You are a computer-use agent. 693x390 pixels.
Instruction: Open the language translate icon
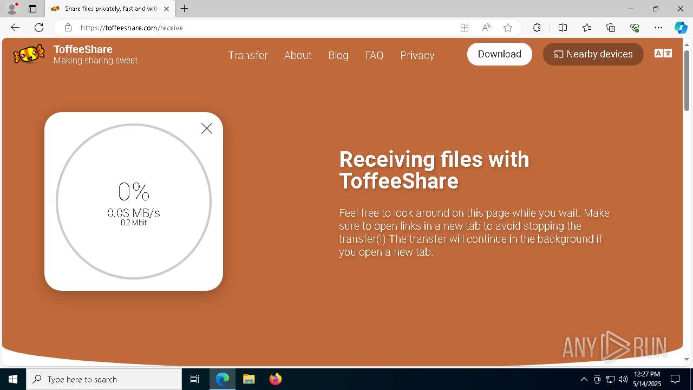tap(663, 53)
